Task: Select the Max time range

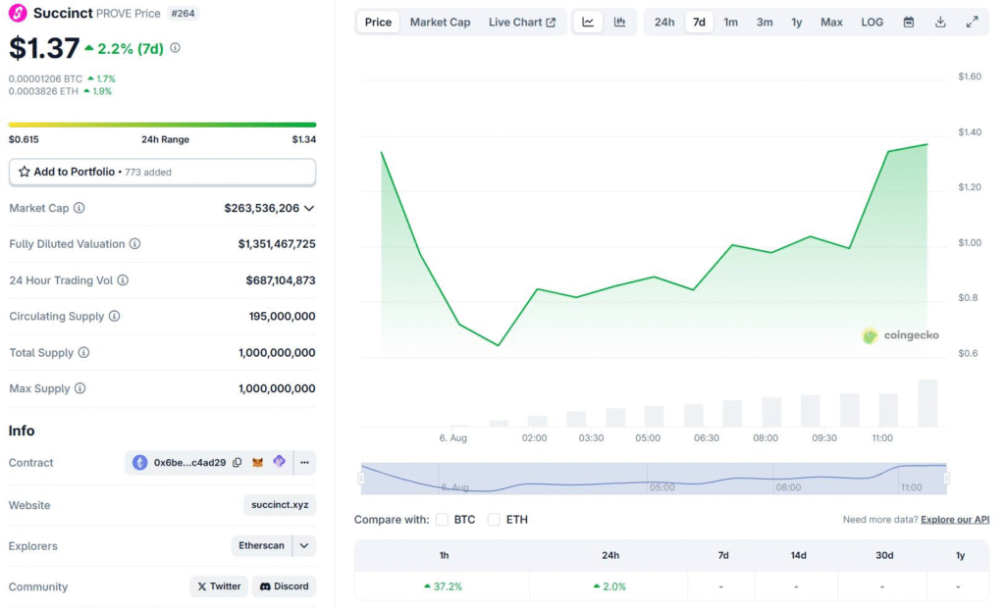Action: pyautogui.click(x=831, y=23)
